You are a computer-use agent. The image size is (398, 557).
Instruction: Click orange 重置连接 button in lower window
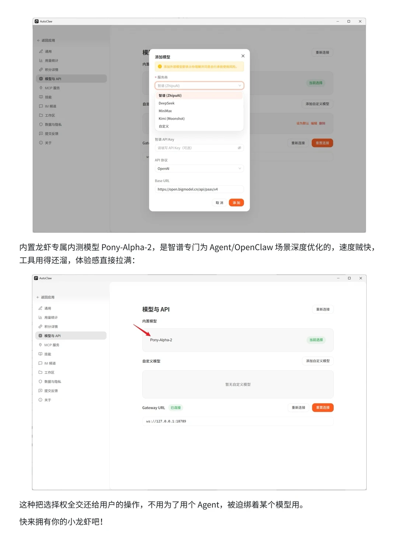[323, 408]
